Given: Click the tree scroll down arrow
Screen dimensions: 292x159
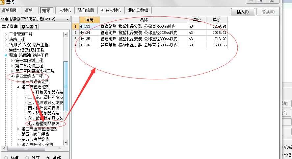Looking at the screenshot, I should pos(66,143).
